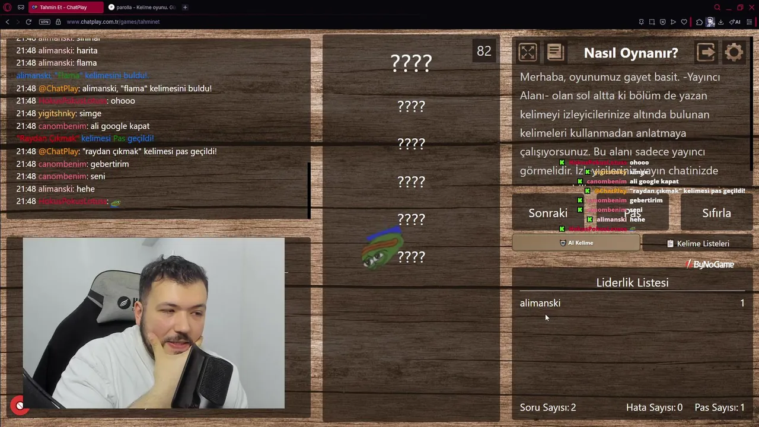
Task: Open Kelime Listeleri
Action: [697, 243]
